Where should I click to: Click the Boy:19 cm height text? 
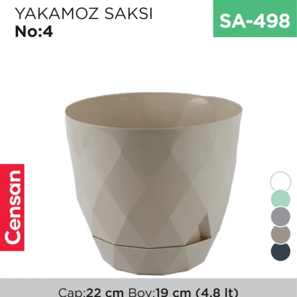point(159,293)
